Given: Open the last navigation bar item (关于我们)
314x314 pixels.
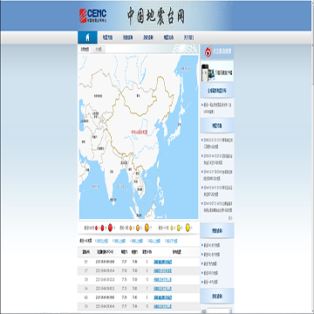Looking at the screenshot, I should coord(188,38).
